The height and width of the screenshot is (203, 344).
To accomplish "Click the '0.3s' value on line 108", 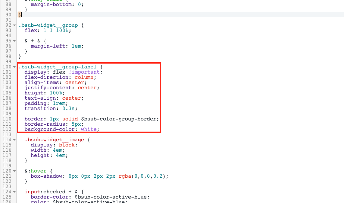I will coord(68,109).
